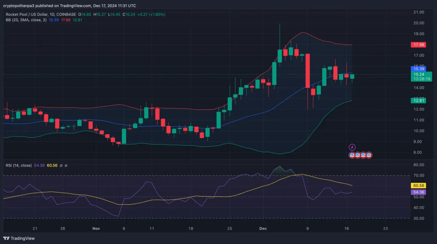The image size is (437, 244).
Task: Click the 70.00 RSI axis label
Action: (419, 176)
